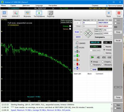Open the Справка menu
The height and width of the screenshot is (112, 124).
pos(95,6)
